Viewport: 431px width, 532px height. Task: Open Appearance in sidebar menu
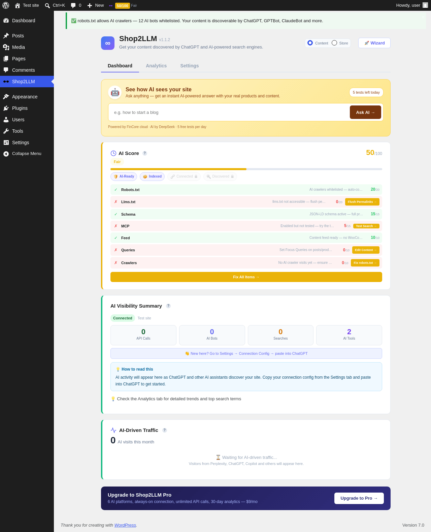click(x=27, y=97)
